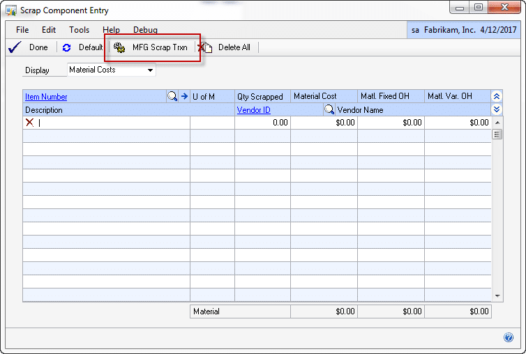Click the Item Number link header

tap(46, 97)
